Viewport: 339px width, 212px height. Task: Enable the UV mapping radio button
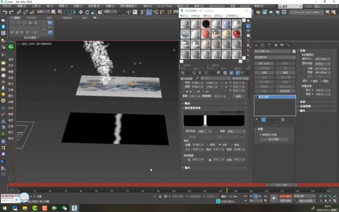coord(187,91)
